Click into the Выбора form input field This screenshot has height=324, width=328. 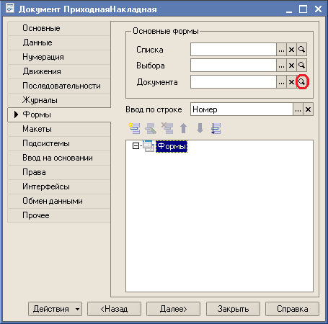click(234, 66)
